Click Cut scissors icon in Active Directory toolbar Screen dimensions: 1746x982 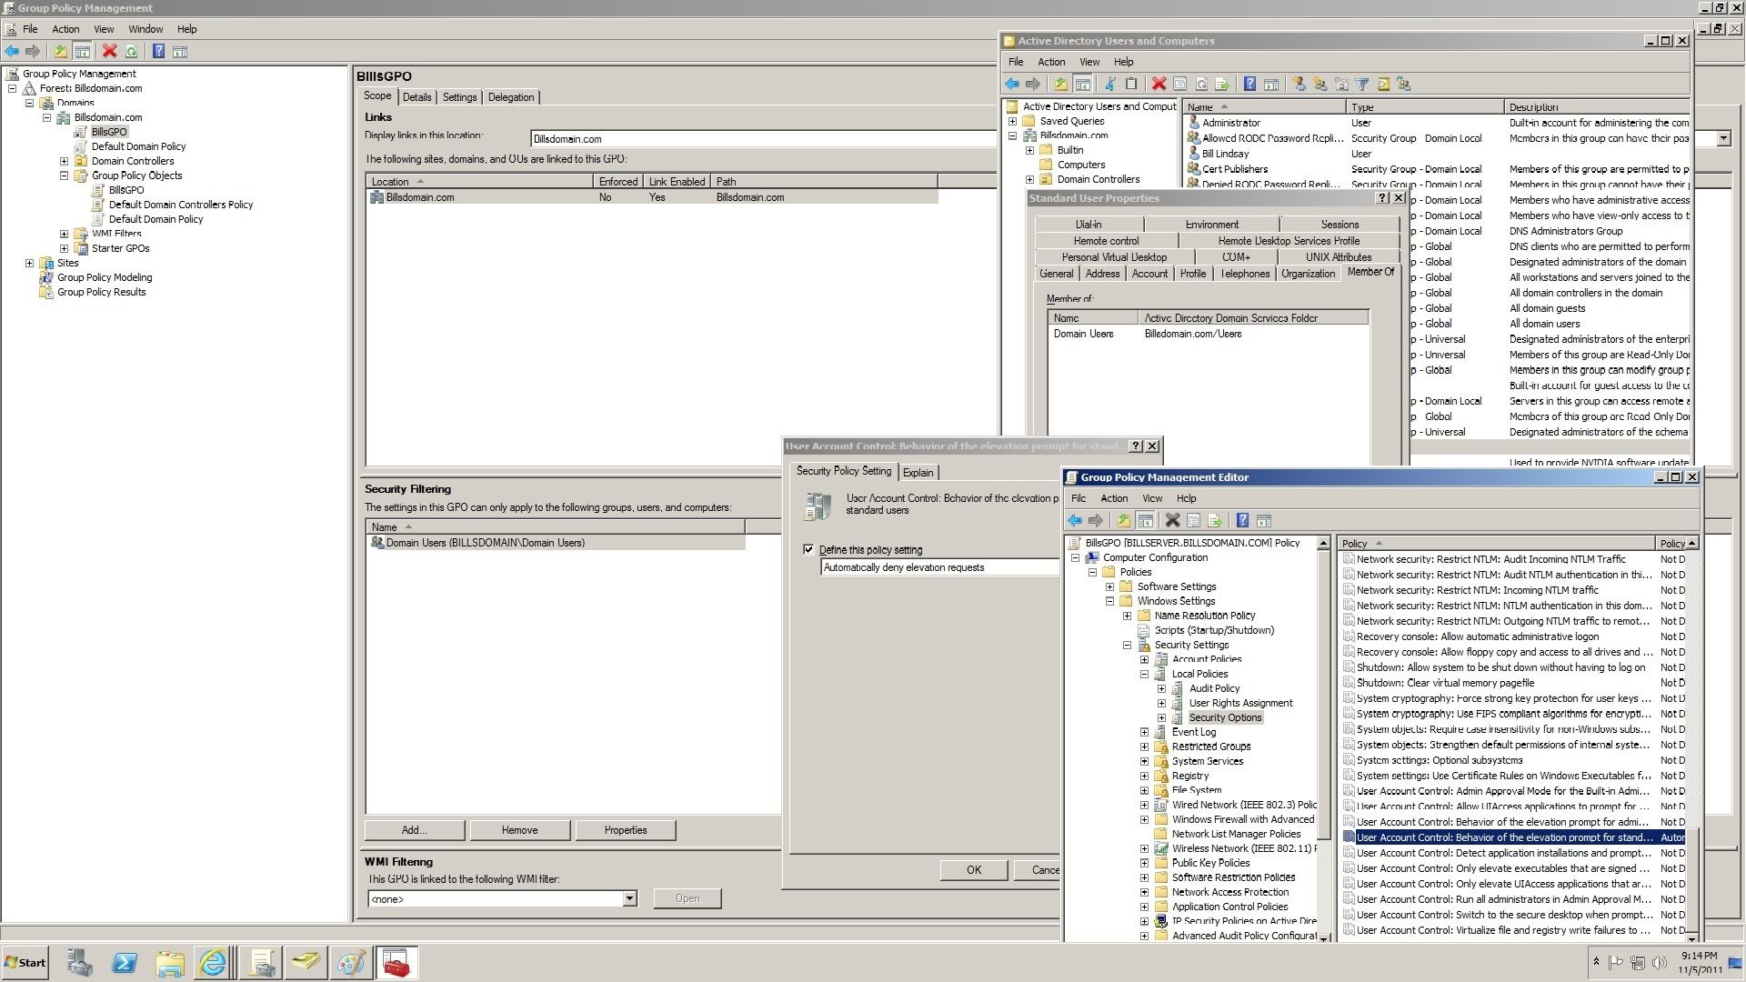coord(1109,85)
